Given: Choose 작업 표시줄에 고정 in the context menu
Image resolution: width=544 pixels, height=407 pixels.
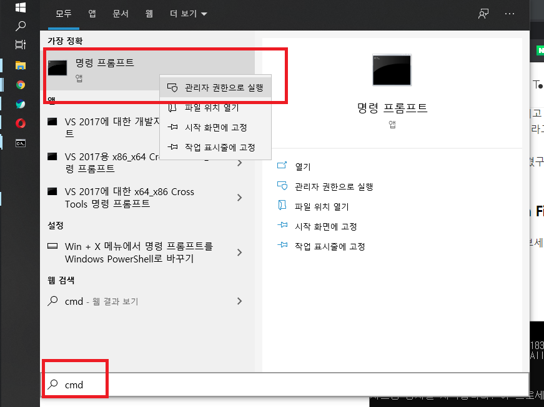Looking at the screenshot, I should pos(215,148).
